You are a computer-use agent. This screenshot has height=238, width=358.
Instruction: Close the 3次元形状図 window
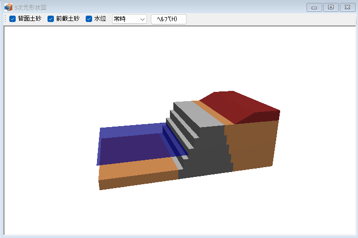(x=348, y=7)
